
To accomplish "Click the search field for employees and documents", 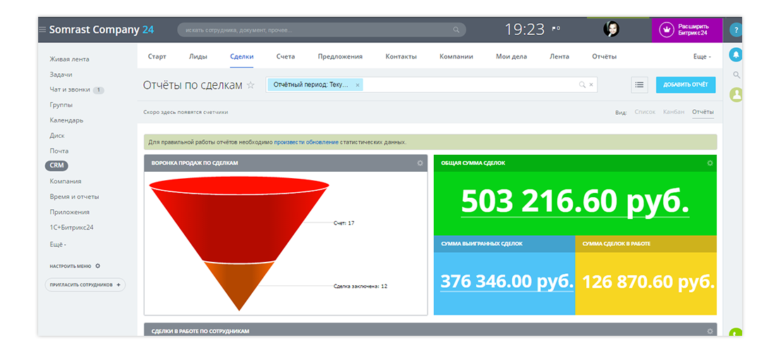I will (317, 30).
